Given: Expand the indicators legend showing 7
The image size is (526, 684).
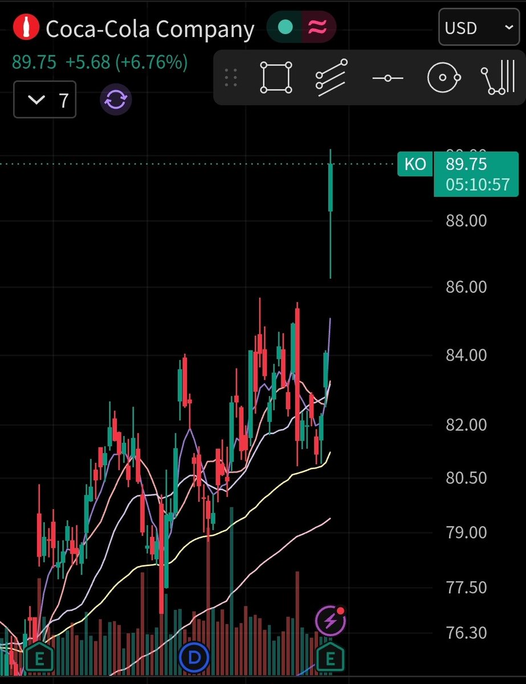Looking at the screenshot, I should [44, 100].
